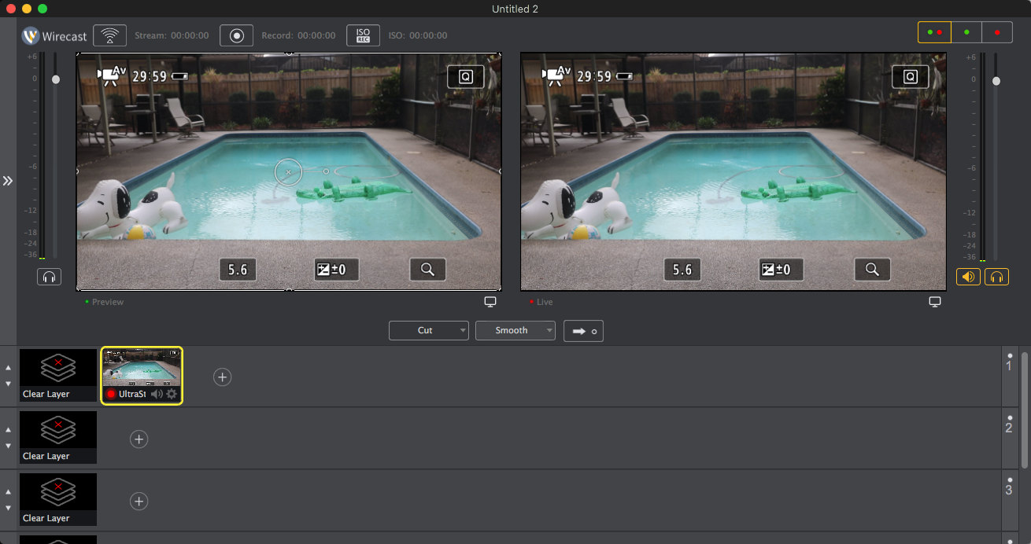
Task: Click the monitor icon below the preview
Action: coord(490,302)
